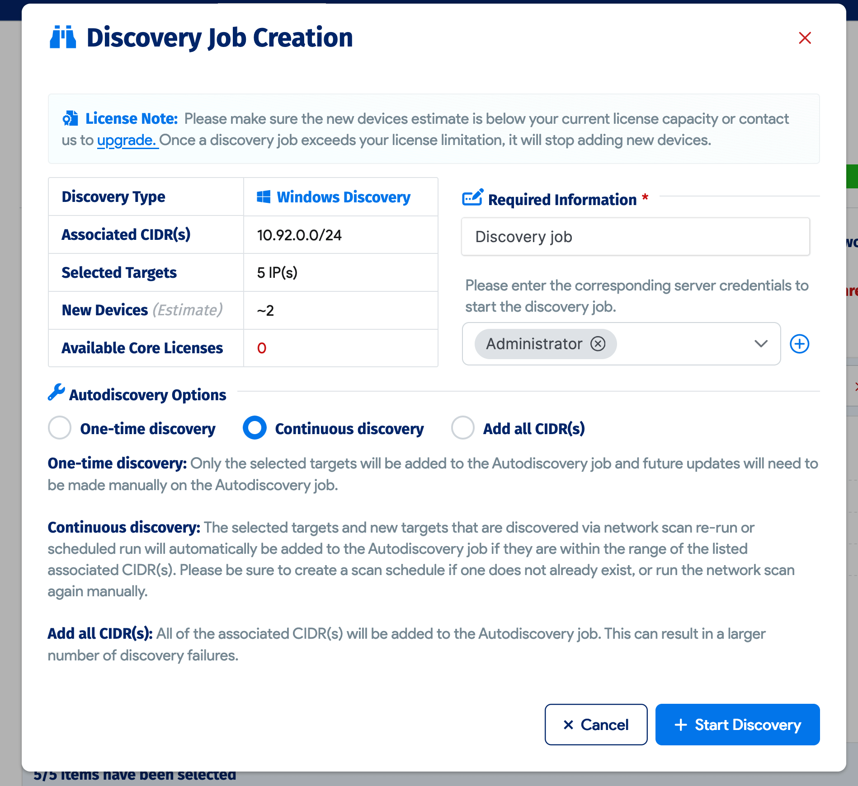Select the One-time discovery option
The width and height of the screenshot is (858, 786).
click(59, 428)
